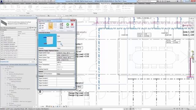Open the New Mechanical Equipment dropdown
The height and width of the screenshot is (110, 196).
click(14, 28)
